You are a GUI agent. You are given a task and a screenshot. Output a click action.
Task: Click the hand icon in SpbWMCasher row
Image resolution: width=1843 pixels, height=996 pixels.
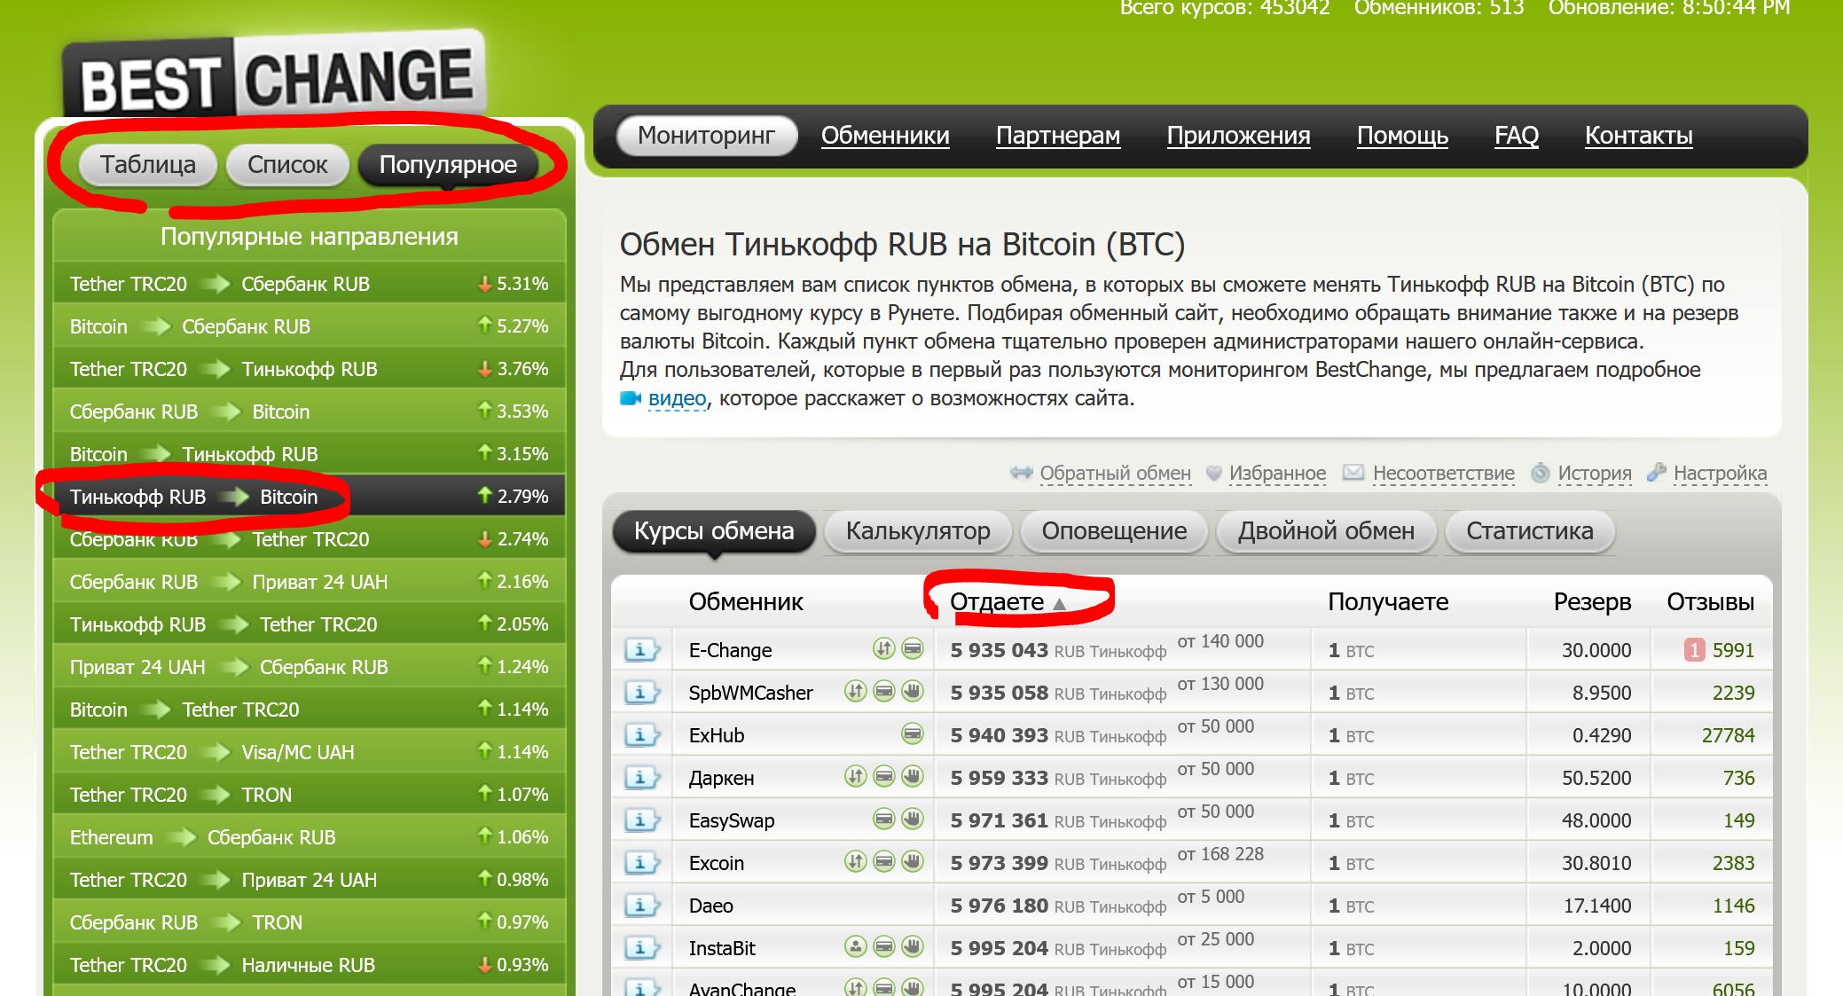tap(913, 691)
